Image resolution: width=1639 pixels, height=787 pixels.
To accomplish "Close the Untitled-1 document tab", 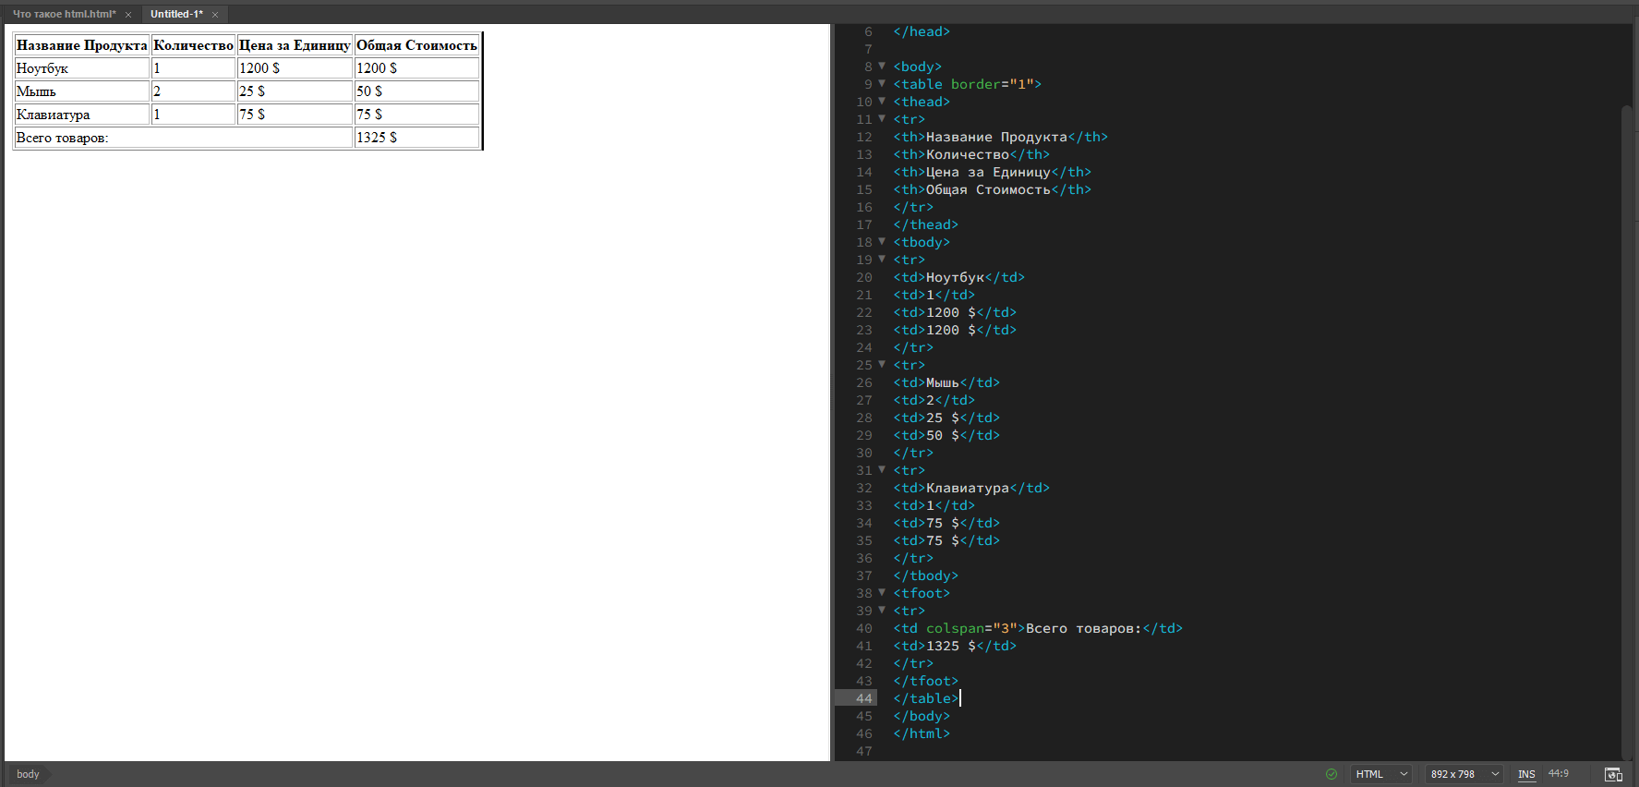I will 215,15.
